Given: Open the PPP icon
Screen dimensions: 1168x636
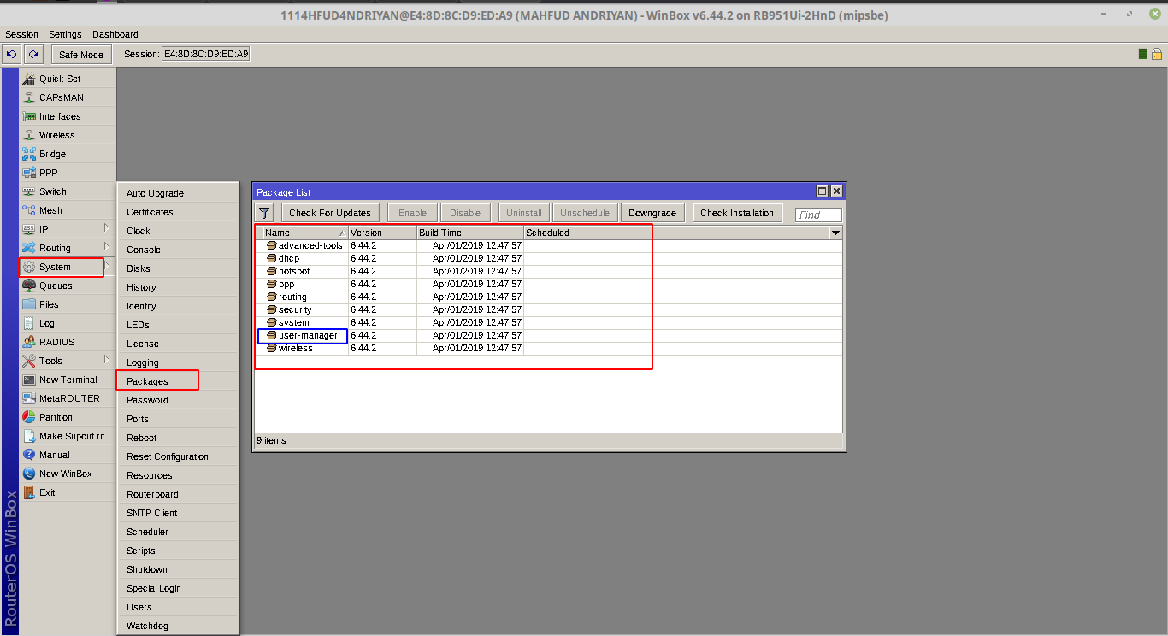Looking at the screenshot, I should pos(29,173).
